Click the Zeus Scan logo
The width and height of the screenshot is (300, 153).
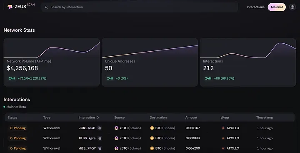[21, 6]
